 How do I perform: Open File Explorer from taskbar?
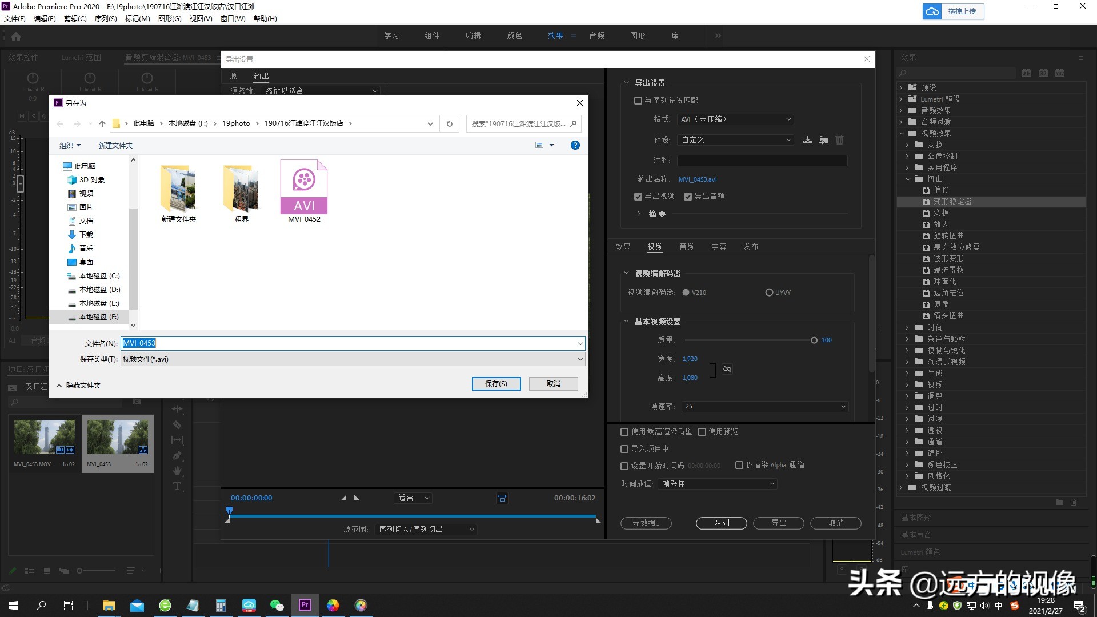109,606
